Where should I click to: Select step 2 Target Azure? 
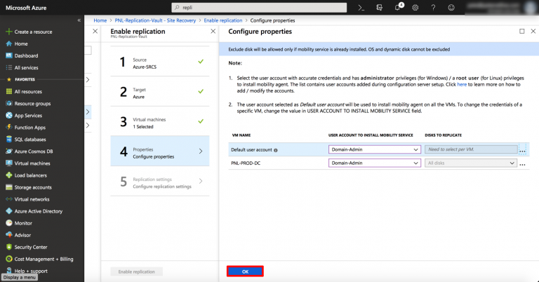coord(160,91)
